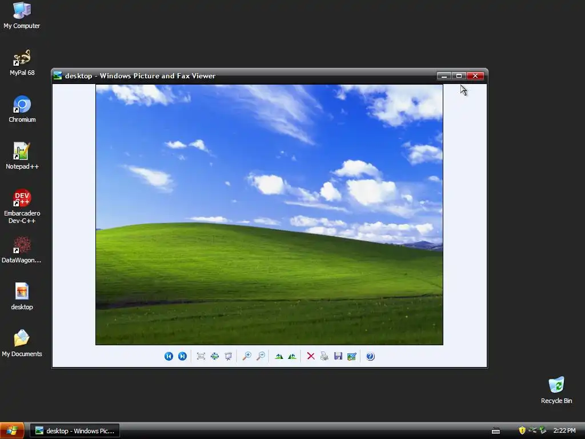Click the network connection tray icon

pos(532,430)
